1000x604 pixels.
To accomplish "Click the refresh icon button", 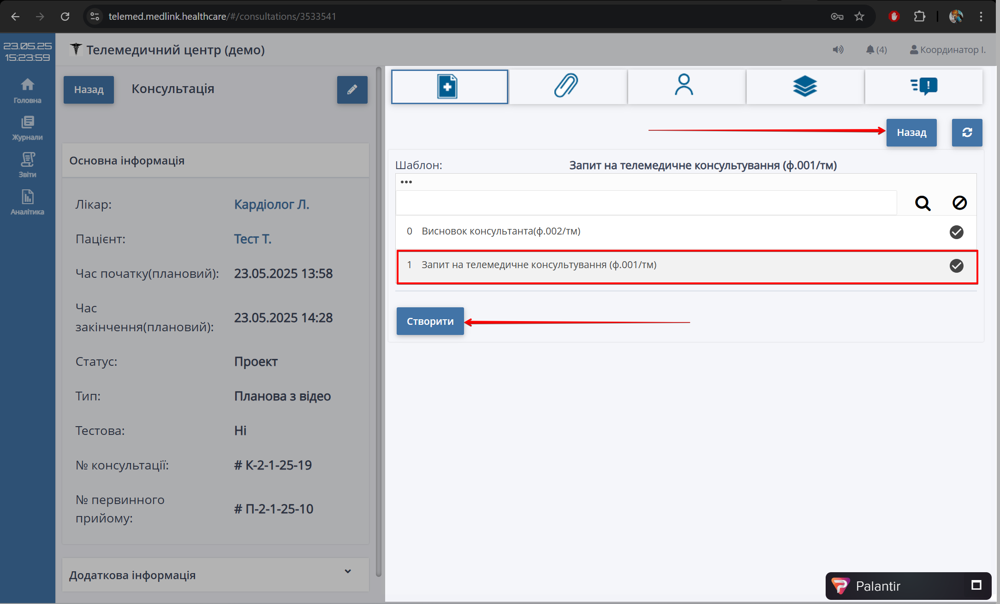I will (967, 133).
